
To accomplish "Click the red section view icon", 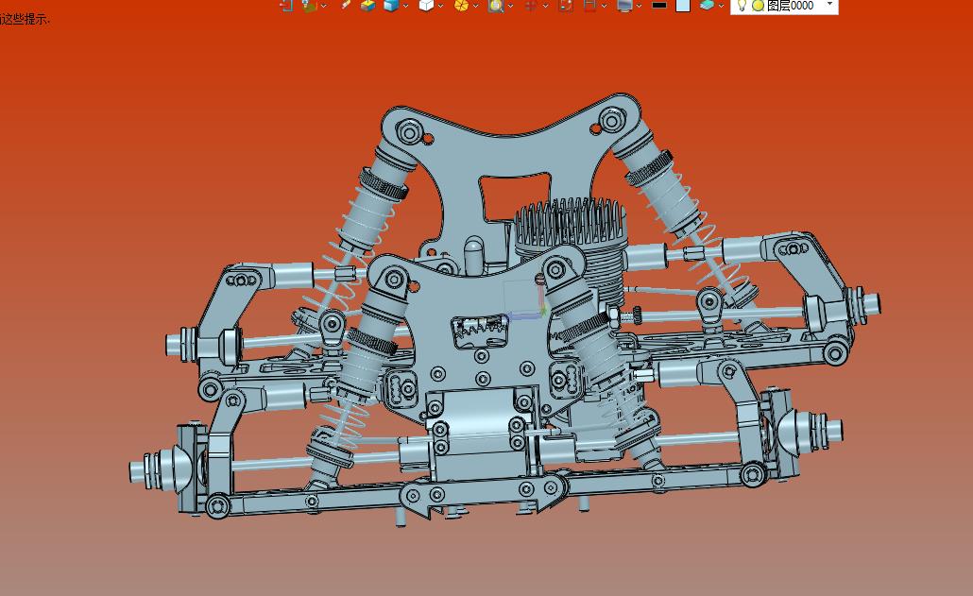I will pos(590,5).
